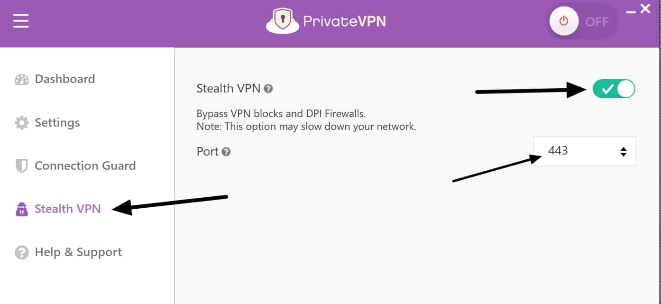661x304 pixels.
Task: Click the Dashboard gauge icon
Action: pyautogui.click(x=22, y=79)
